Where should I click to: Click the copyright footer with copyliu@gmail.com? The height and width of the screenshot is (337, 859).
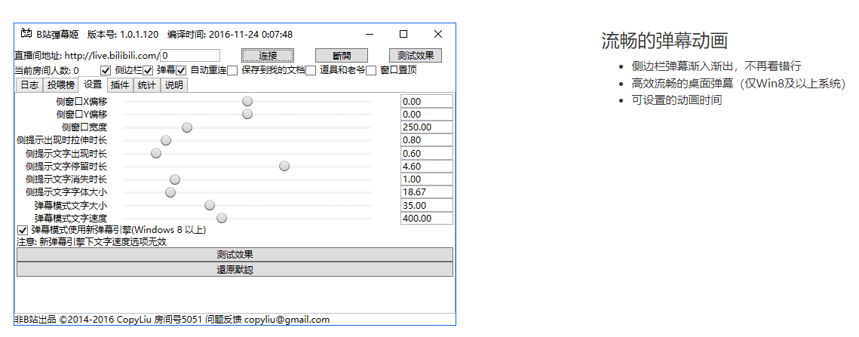tap(172, 320)
